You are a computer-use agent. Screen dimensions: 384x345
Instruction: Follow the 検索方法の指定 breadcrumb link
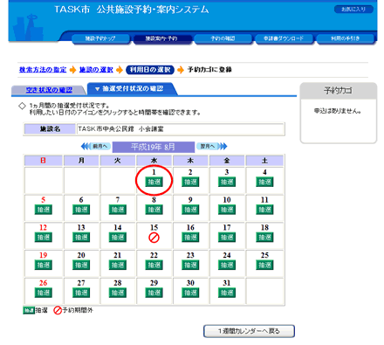(43, 70)
